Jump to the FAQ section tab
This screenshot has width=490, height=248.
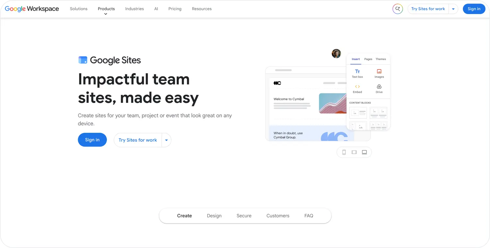click(x=309, y=216)
